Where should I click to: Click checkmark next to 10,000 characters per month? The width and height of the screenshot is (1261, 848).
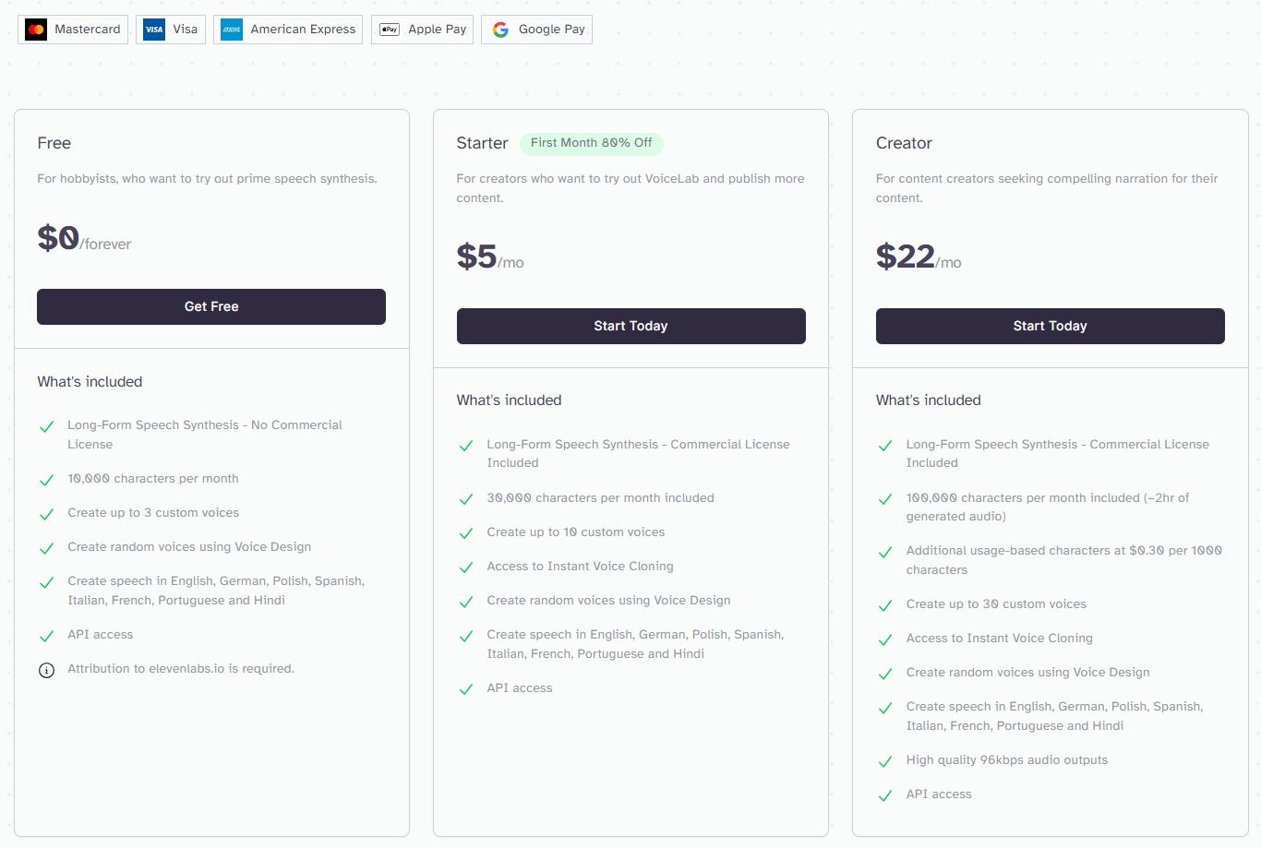coord(46,480)
